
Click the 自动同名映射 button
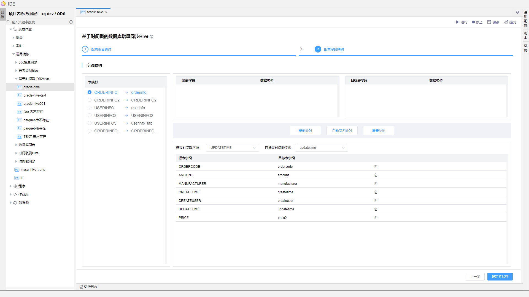342,131
